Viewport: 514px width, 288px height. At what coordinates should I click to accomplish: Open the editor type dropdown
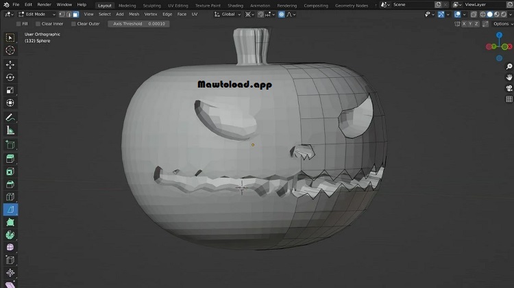9,14
